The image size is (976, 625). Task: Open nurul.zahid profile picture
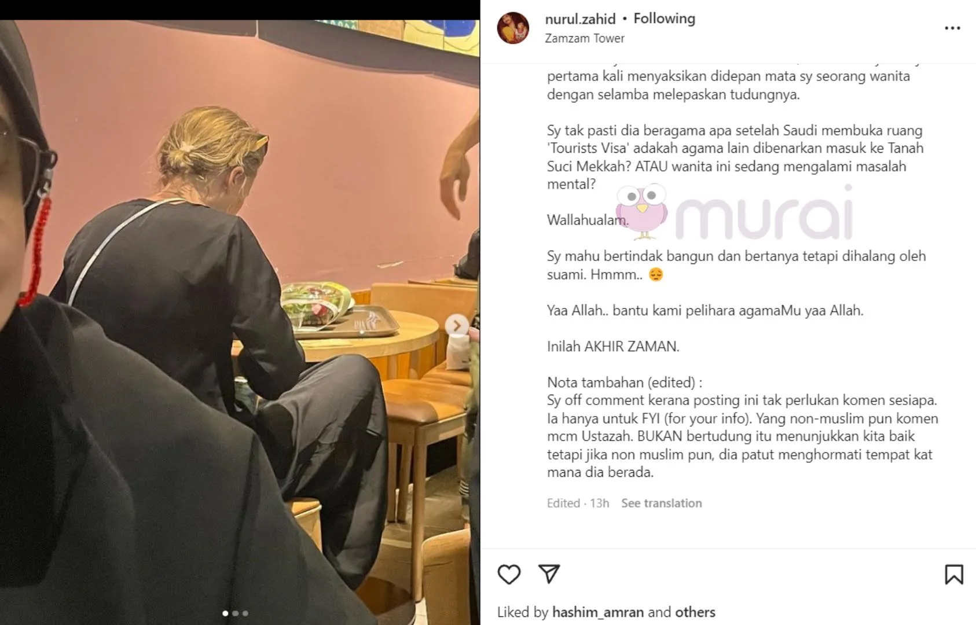click(513, 28)
